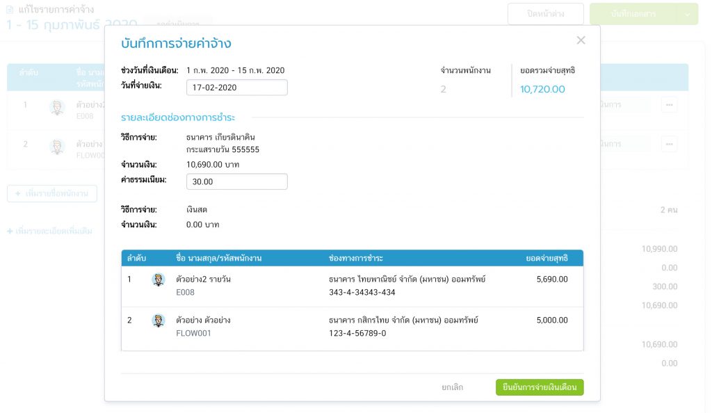
Task: Click background avatar of employee FLOW001
Action: 58,147
